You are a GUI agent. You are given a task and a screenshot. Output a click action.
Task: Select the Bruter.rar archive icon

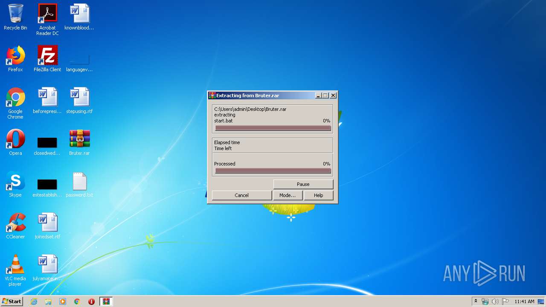coord(79,143)
